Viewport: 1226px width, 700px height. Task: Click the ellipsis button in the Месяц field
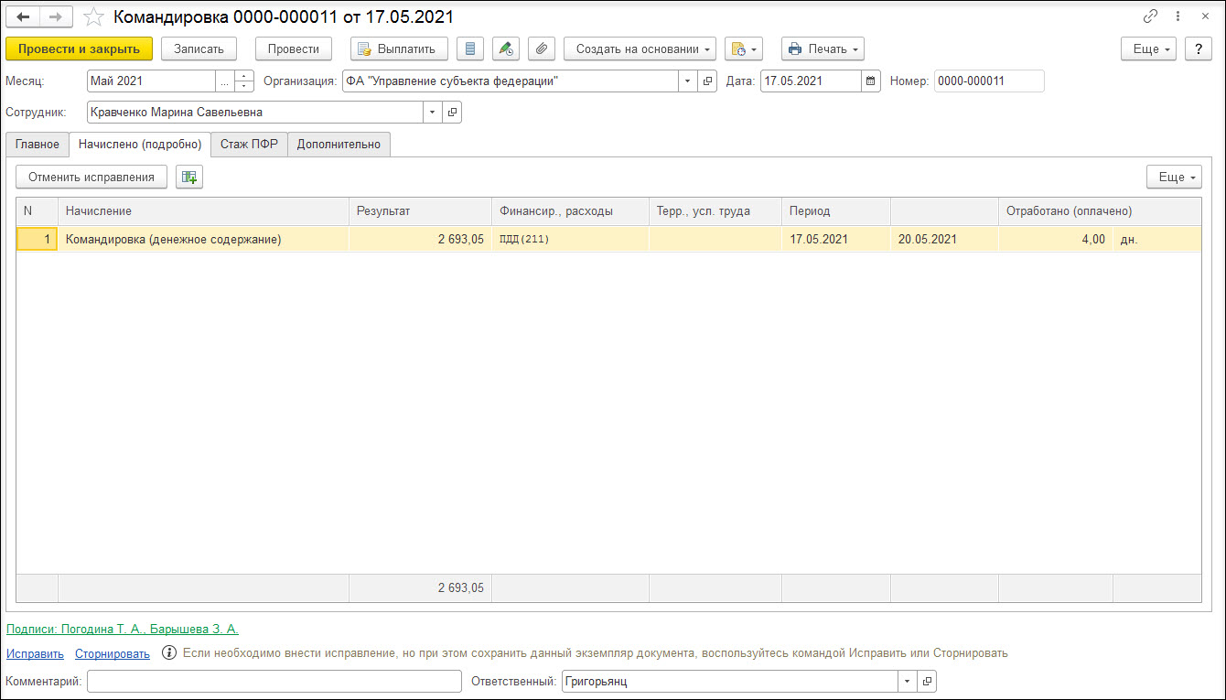pyautogui.click(x=225, y=81)
